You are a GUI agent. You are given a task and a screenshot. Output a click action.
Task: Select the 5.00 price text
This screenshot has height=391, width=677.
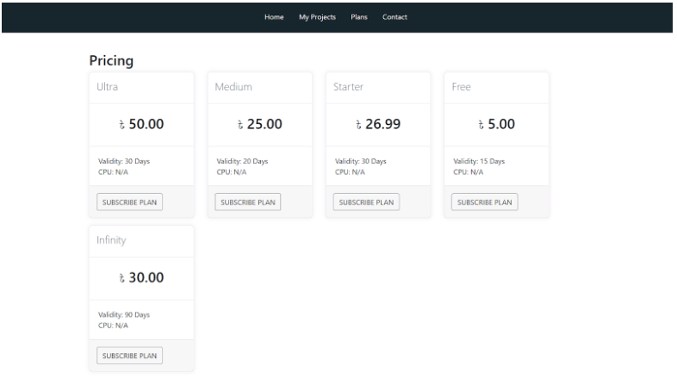501,124
